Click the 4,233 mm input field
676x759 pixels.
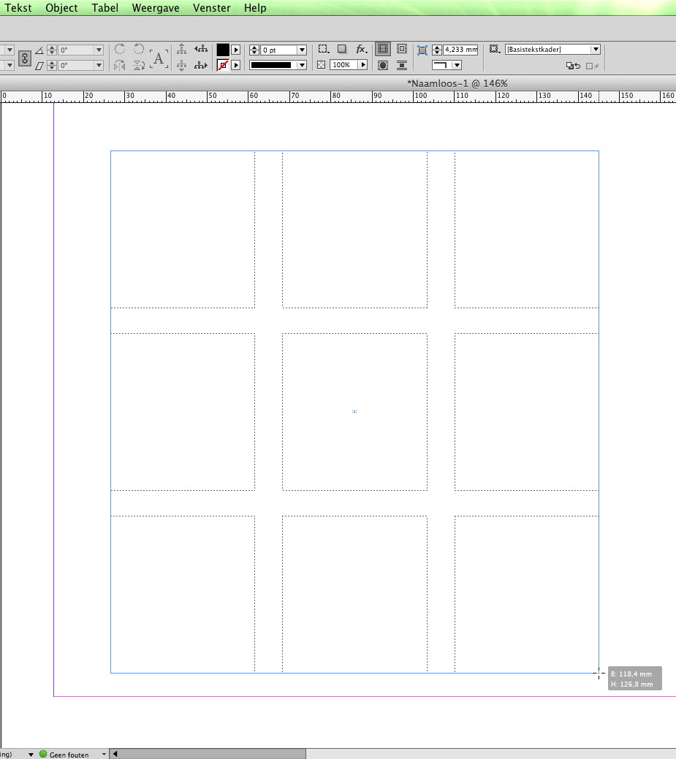460,50
